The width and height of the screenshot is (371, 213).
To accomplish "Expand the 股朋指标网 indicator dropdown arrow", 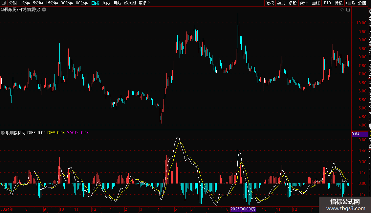I will pos(3,133).
